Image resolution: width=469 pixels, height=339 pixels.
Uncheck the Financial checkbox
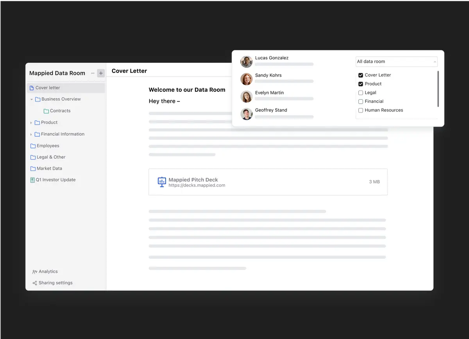click(x=360, y=101)
